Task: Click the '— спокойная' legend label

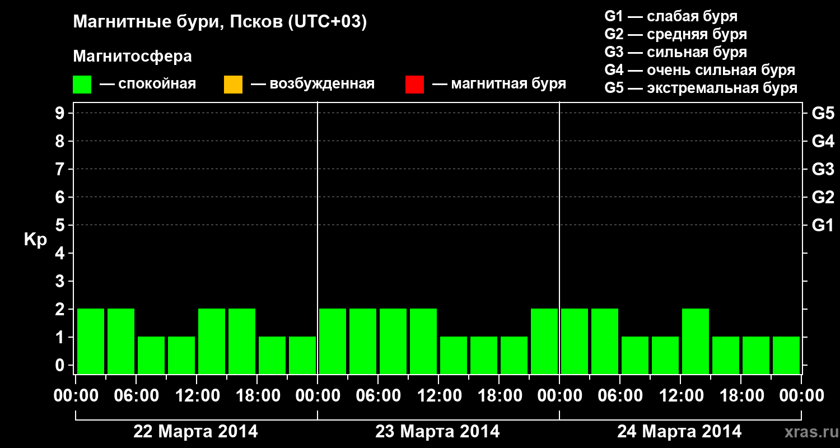Action: [x=148, y=84]
